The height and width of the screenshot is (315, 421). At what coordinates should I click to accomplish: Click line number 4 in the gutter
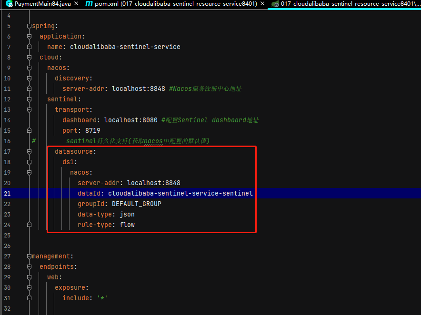pos(9,16)
